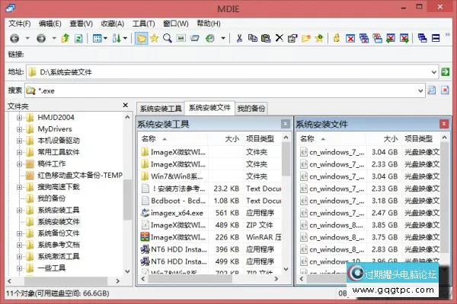
Task: Toggle the image preview pane
Action: click(181, 38)
